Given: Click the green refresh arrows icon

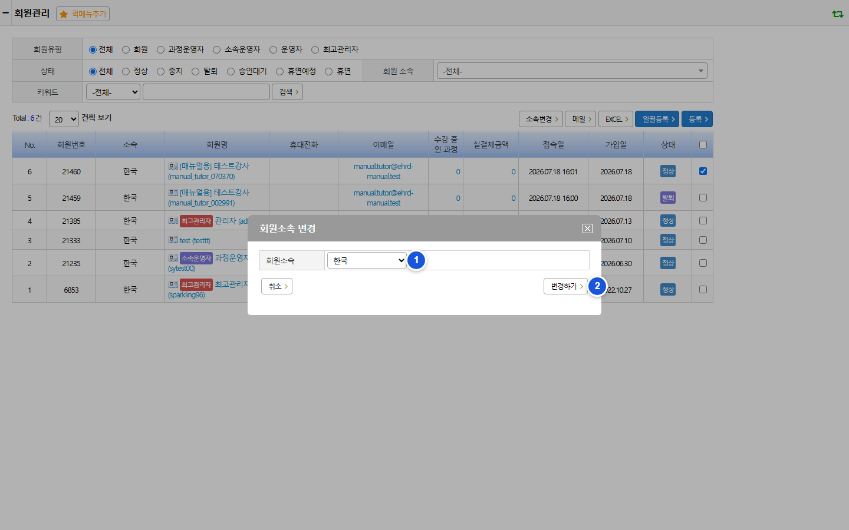Looking at the screenshot, I should [x=837, y=14].
